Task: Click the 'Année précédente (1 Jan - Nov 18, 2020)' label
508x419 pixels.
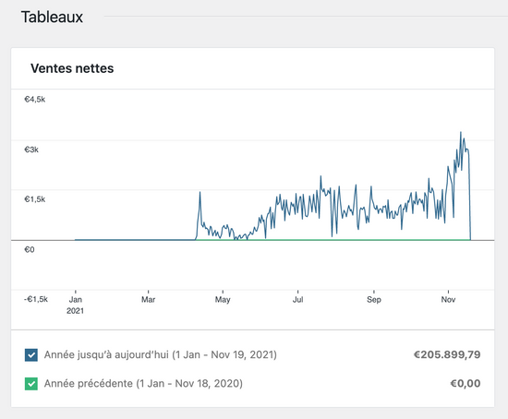Action: click(143, 384)
